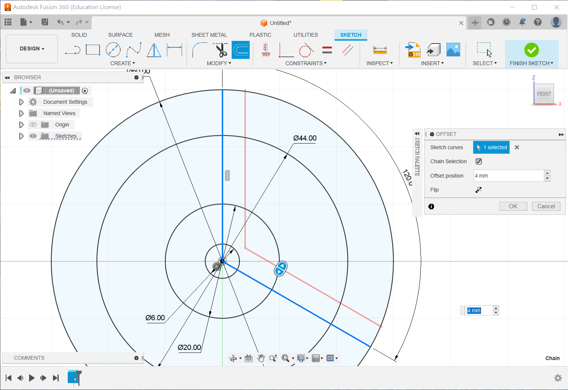Click the Fillet tool icon
Image resolution: width=568 pixels, height=390 pixels.
point(199,50)
